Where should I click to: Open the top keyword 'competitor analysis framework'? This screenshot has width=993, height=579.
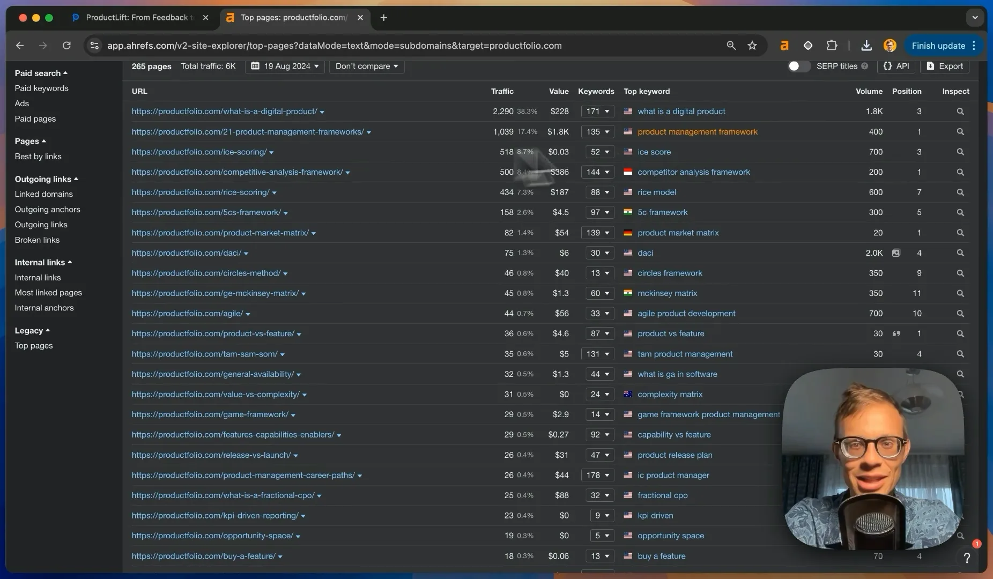pyautogui.click(x=694, y=172)
